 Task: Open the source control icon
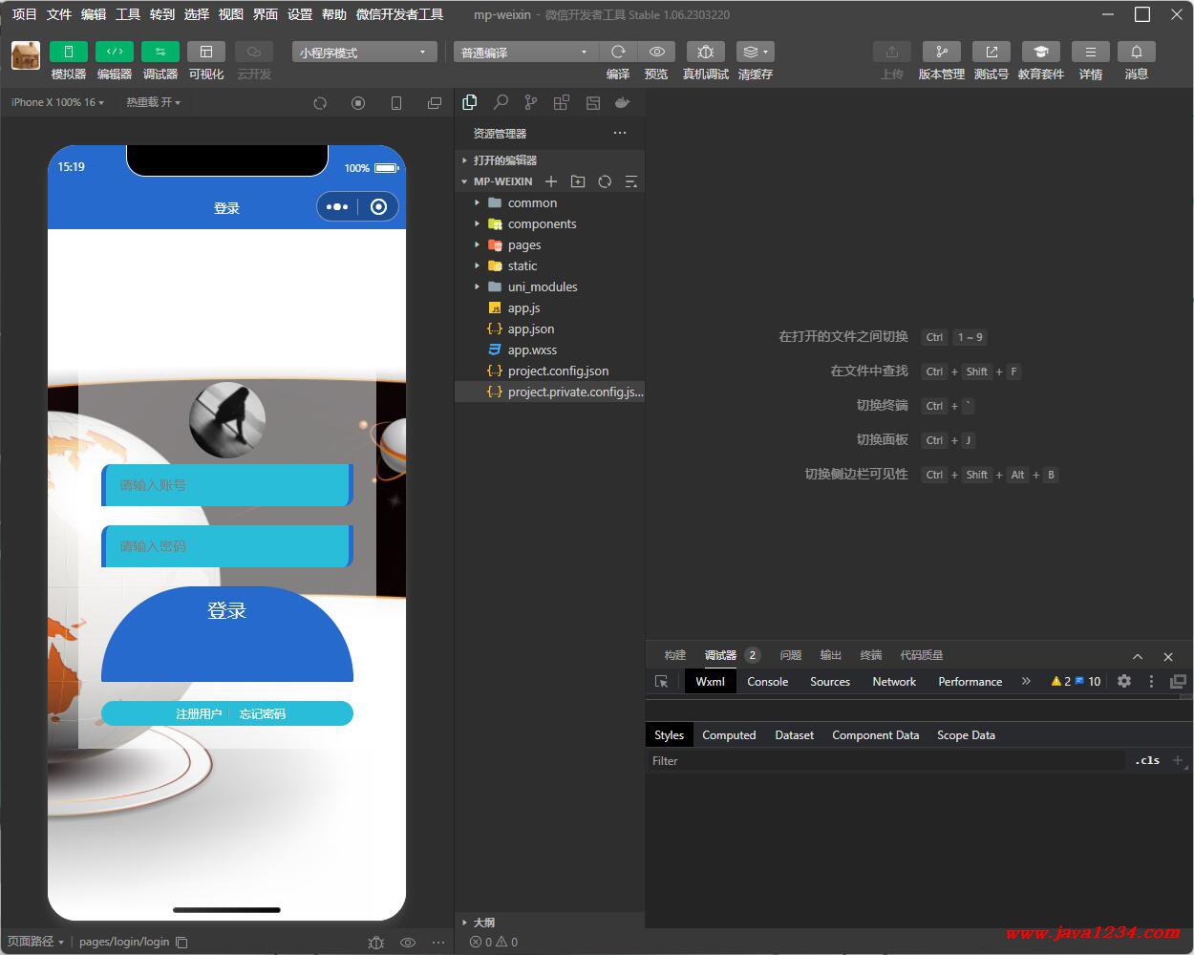point(530,102)
